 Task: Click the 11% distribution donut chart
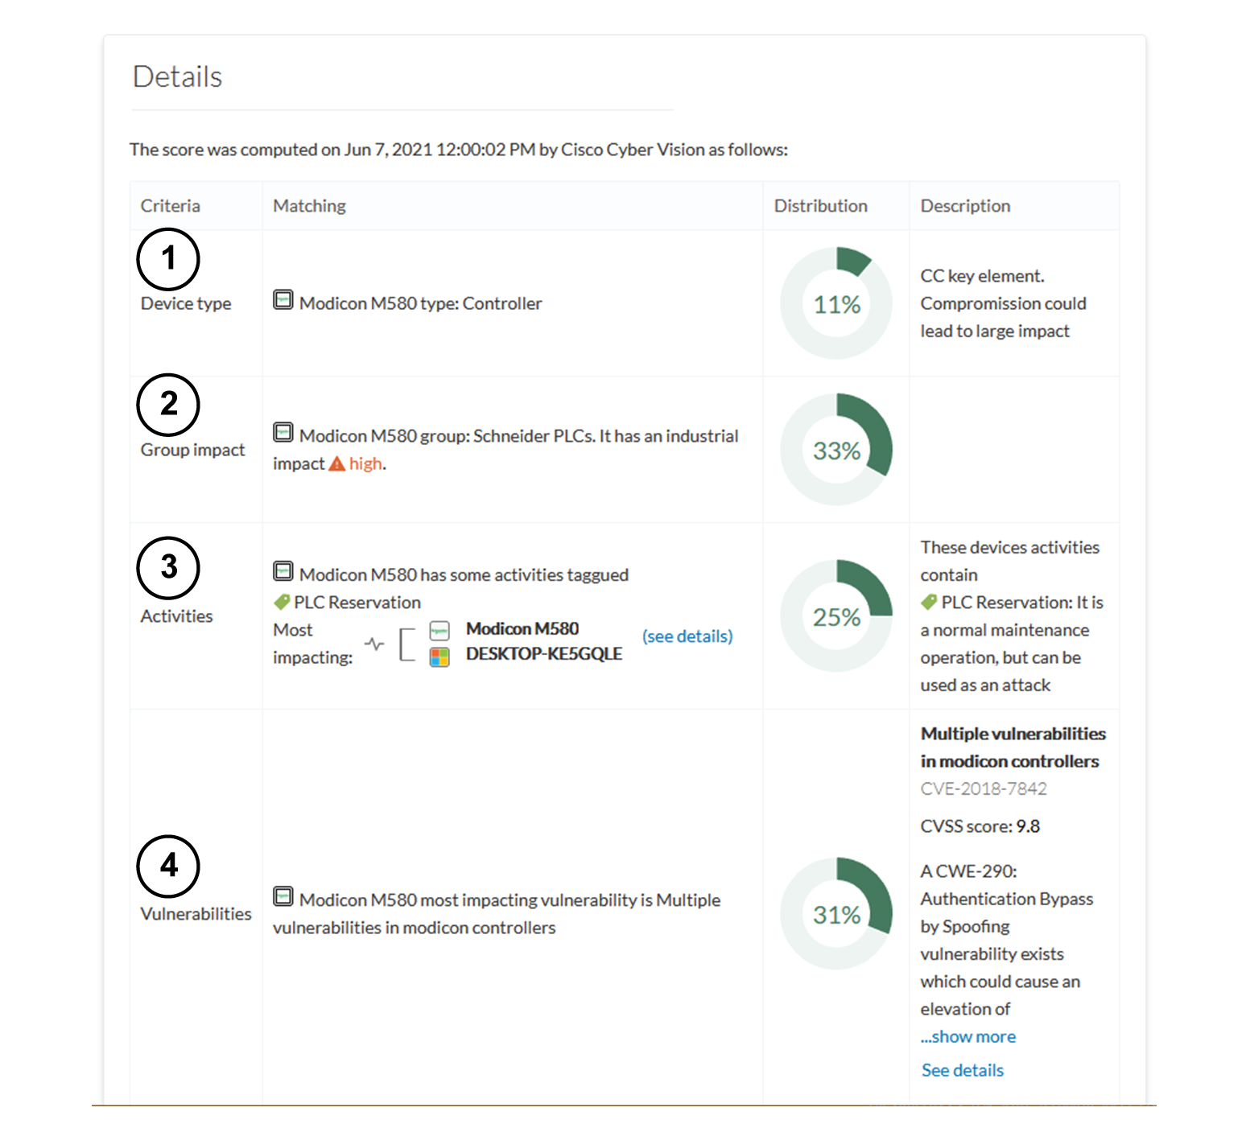pos(836,303)
